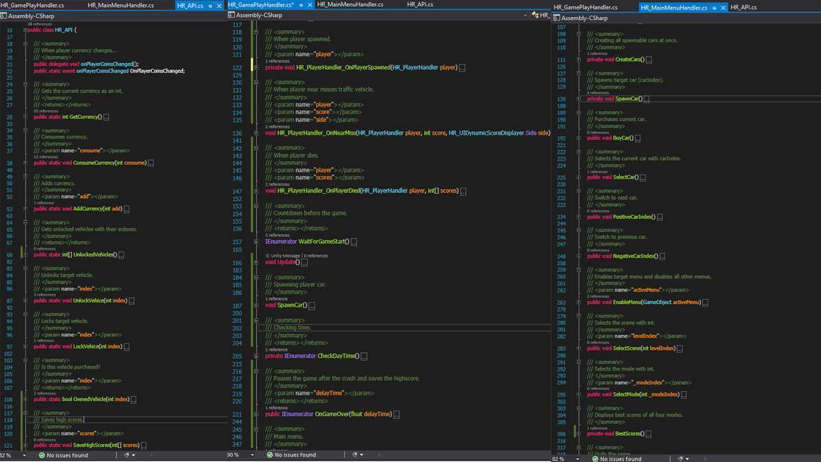Expand collapsed body of LockVehice(int index)
The width and height of the screenshot is (821, 462).
pos(126,346)
